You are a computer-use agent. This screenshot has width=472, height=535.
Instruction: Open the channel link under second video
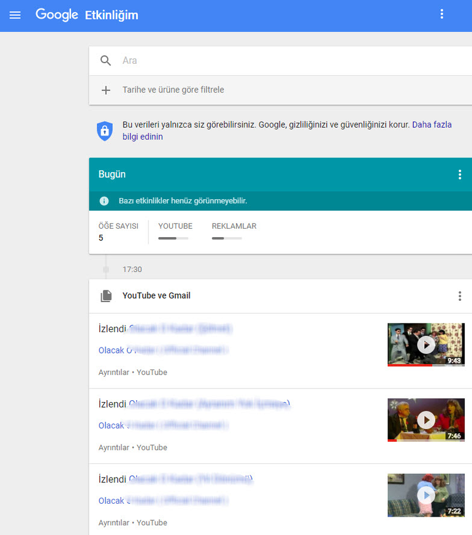pyautogui.click(x=163, y=425)
